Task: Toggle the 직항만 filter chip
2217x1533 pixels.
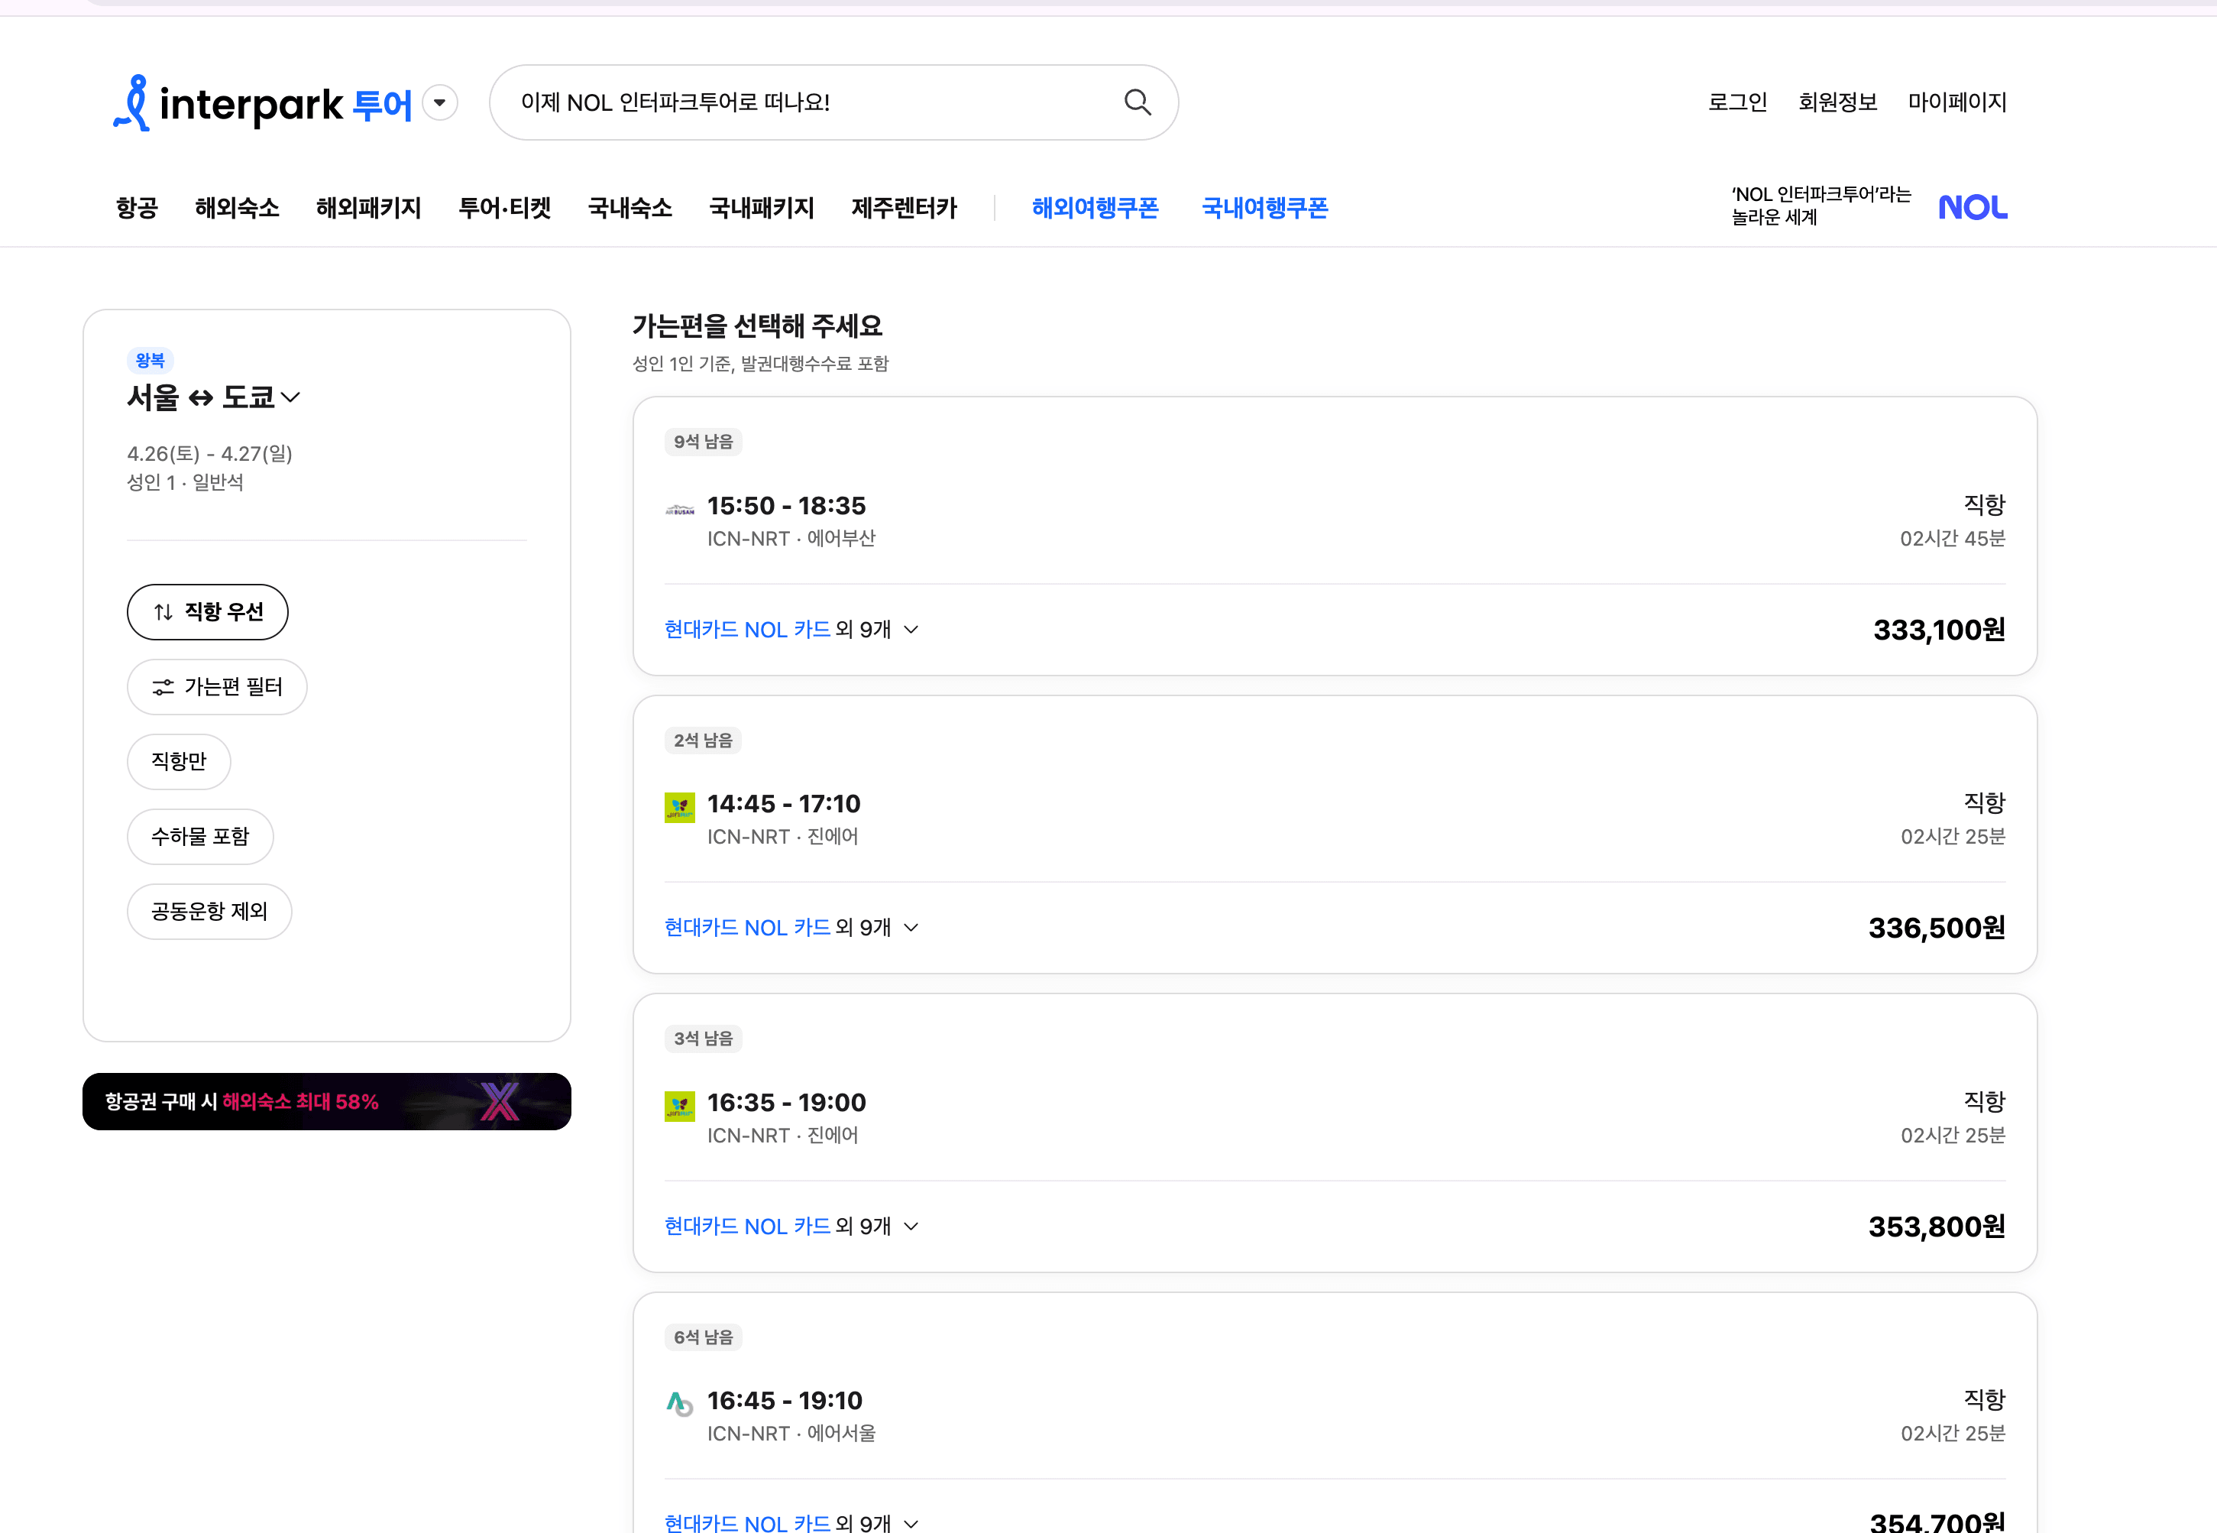Action: pyautogui.click(x=179, y=762)
